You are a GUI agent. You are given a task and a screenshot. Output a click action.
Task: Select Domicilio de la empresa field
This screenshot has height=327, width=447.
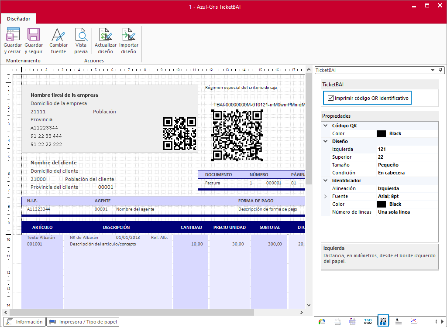point(59,103)
